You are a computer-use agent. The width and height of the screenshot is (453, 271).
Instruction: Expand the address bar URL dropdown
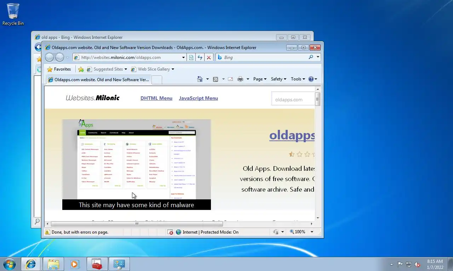(x=183, y=58)
